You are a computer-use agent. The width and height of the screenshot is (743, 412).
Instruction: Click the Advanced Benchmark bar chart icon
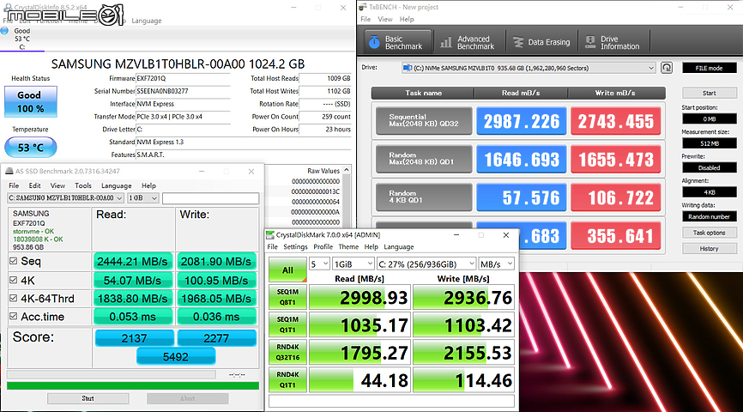click(x=446, y=43)
